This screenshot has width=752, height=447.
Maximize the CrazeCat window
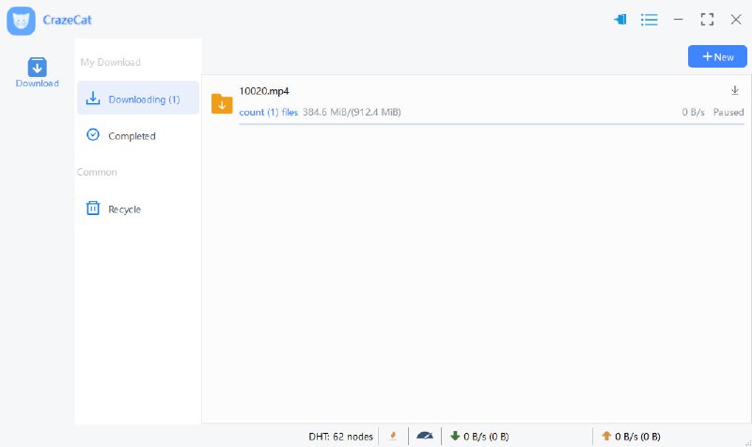[x=707, y=20]
